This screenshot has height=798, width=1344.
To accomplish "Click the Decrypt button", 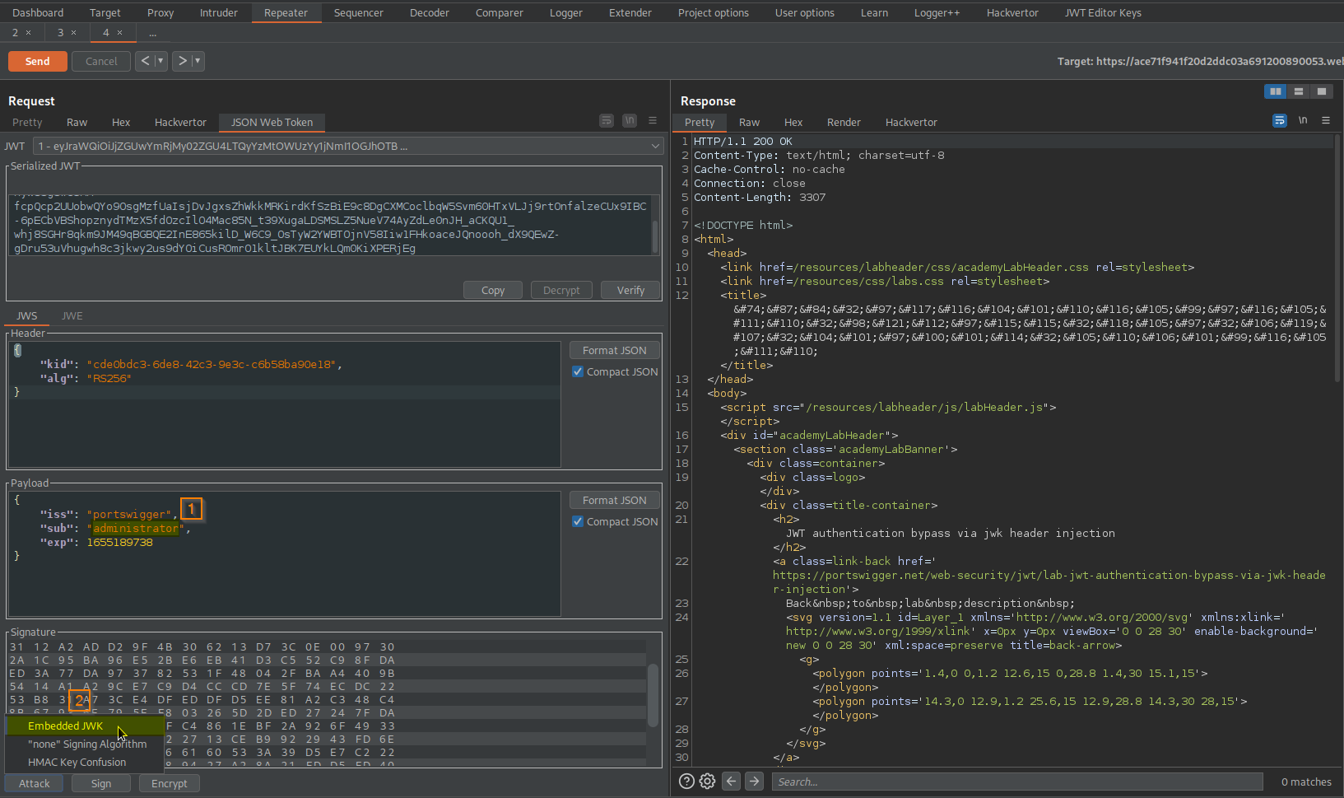I will click(x=561, y=291).
